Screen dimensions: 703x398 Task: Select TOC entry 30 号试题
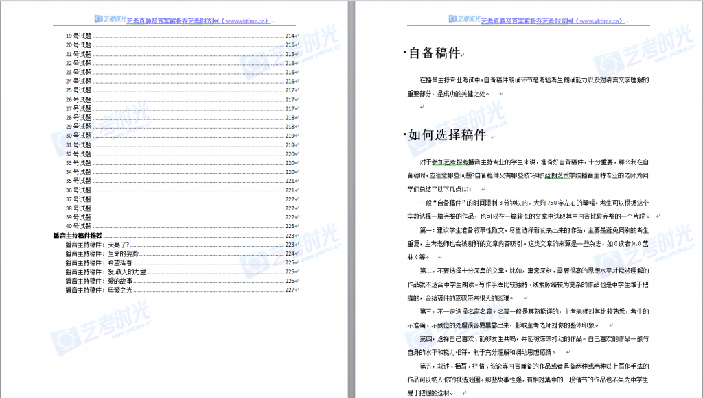point(78,136)
